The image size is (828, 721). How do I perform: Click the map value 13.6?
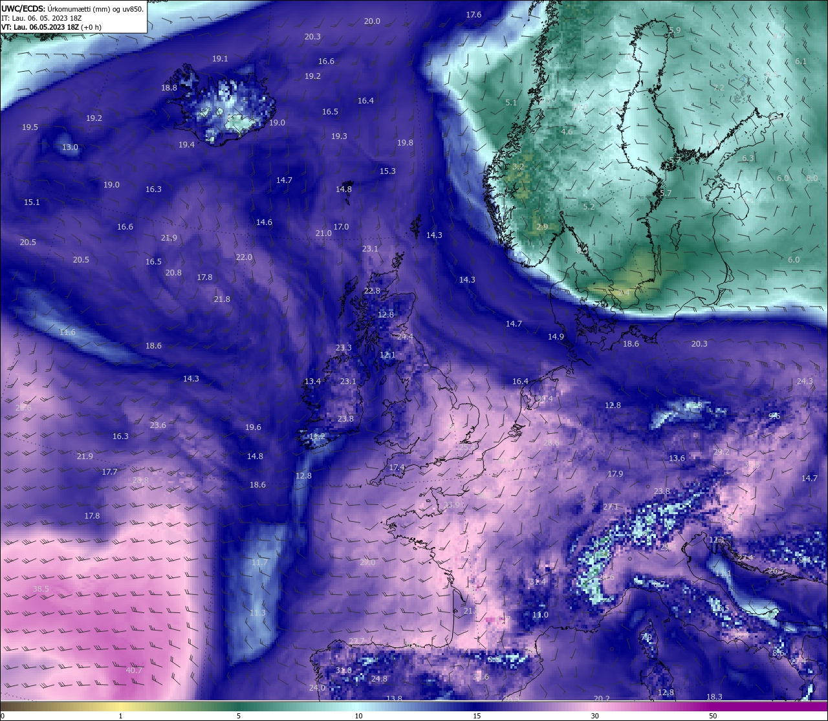tap(677, 458)
